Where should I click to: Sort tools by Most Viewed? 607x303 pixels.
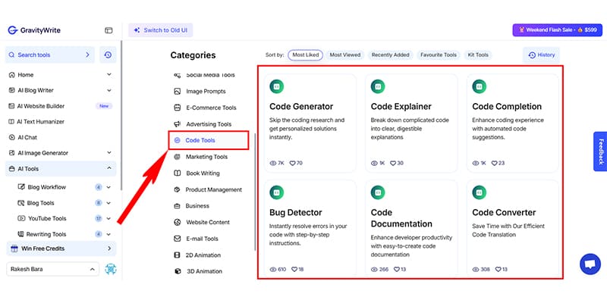345,55
